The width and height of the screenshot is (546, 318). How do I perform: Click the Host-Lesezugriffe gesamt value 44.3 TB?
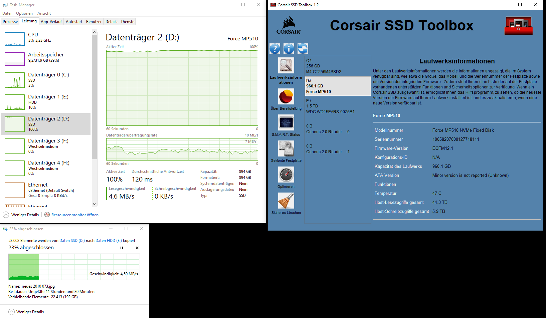click(440, 203)
